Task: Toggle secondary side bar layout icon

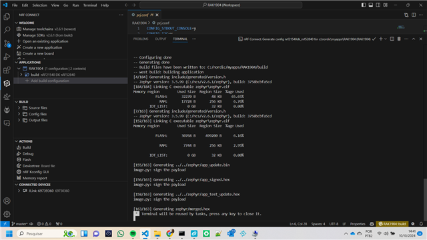Action: pyautogui.click(x=378, y=5)
